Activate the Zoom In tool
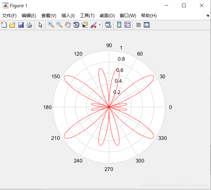The height and width of the screenshot is (190, 211). pyautogui.click(x=51, y=25)
